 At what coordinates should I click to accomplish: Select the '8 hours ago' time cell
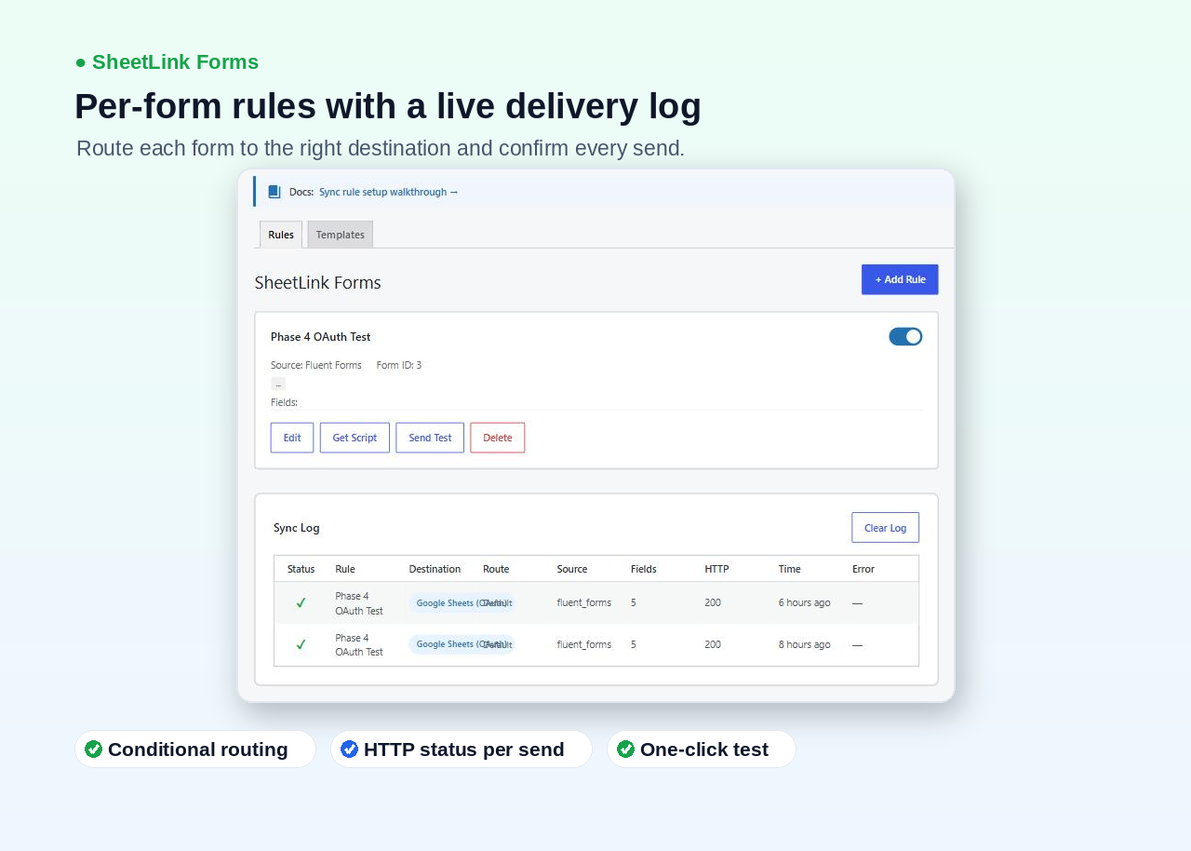pos(805,644)
